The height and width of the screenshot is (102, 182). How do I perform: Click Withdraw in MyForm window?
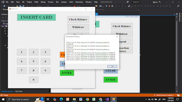[x=78, y=27]
